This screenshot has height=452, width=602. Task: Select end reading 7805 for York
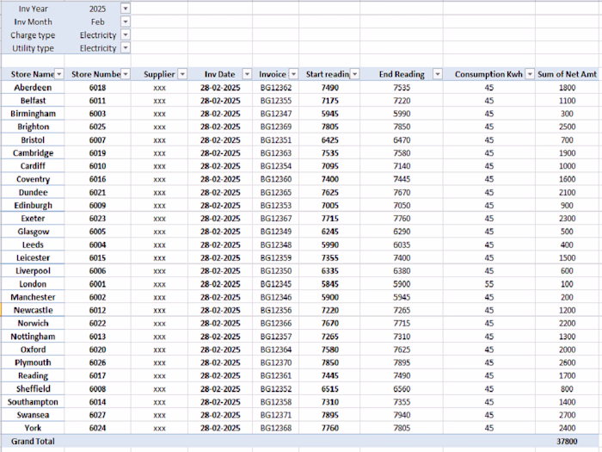(x=402, y=428)
